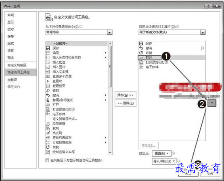Click the 插入分页符和分节符 icon
224x181 pixels.
[x=48, y=58]
